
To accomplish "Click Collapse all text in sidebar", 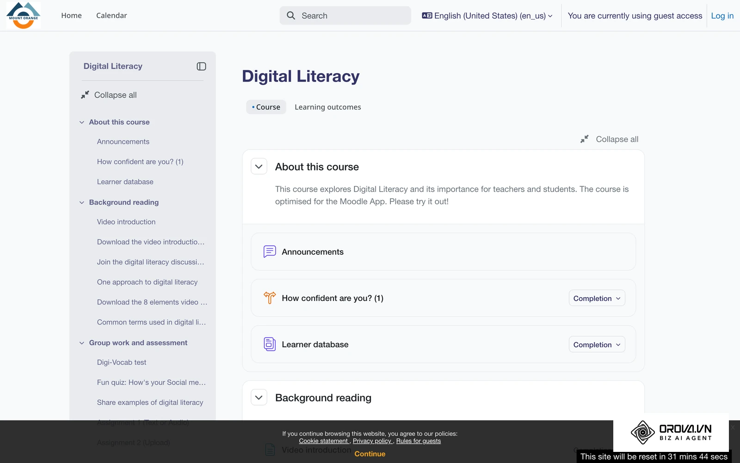I will pyautogui.click(x=116, y=95).
